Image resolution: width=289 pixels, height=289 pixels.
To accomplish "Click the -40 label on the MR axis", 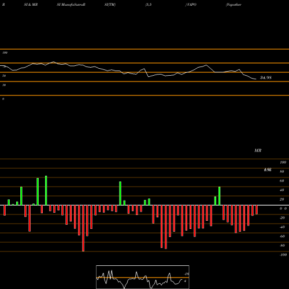I will coord(282,227).
